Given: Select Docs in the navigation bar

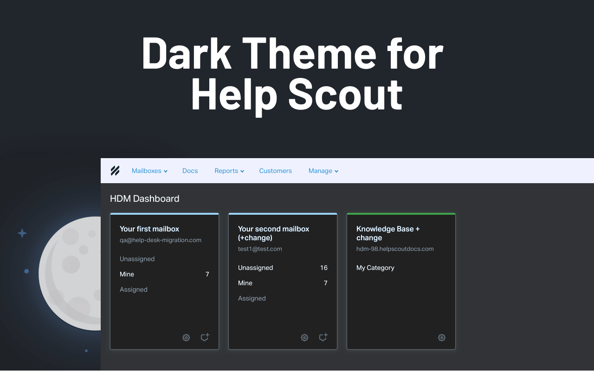Looking at the screenshot, I should tap(190, 171).
